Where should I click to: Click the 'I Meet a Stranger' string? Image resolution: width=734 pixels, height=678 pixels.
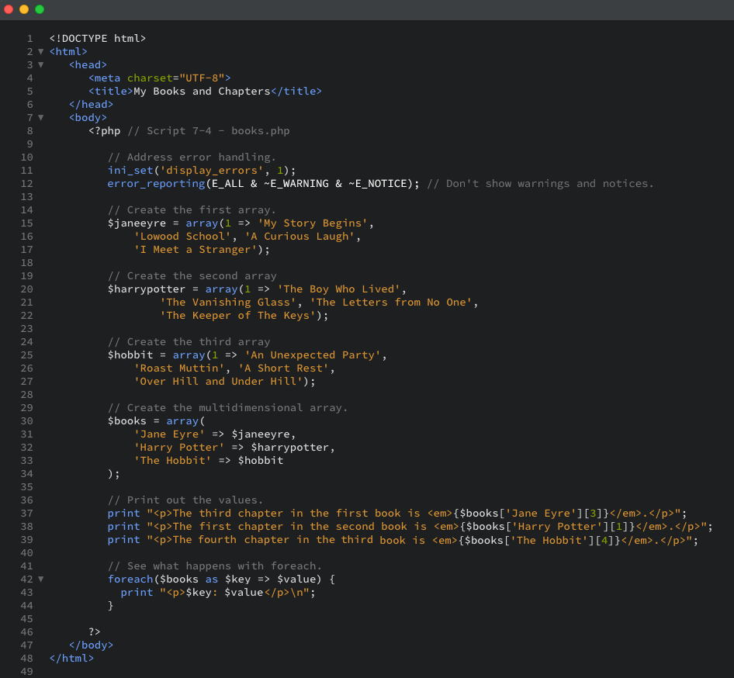196,249
